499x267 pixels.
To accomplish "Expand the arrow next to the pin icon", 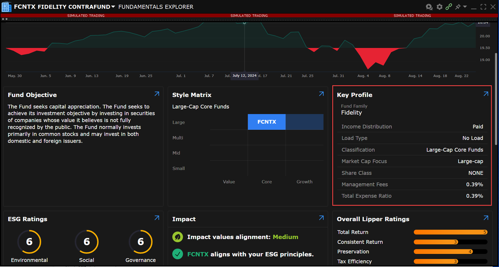I will tap(465, 7).
